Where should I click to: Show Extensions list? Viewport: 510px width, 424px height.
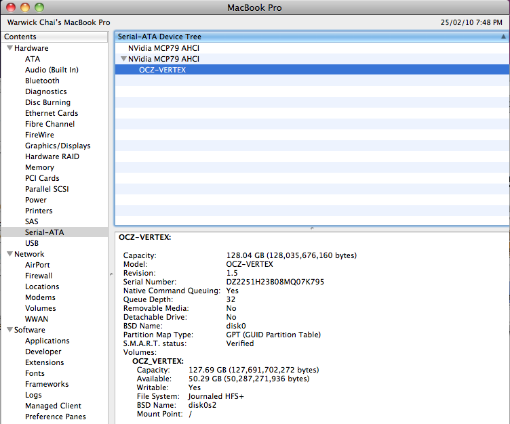tap(45, 362)
